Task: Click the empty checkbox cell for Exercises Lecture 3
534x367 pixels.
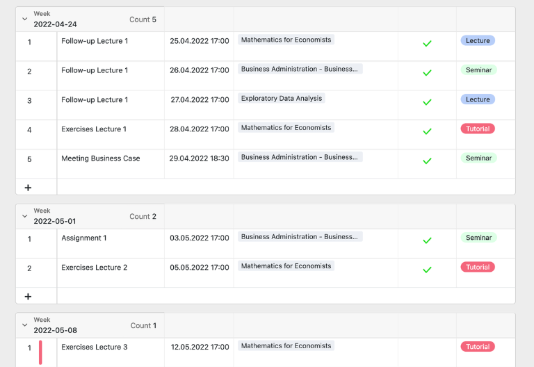Action: [427, 352]
